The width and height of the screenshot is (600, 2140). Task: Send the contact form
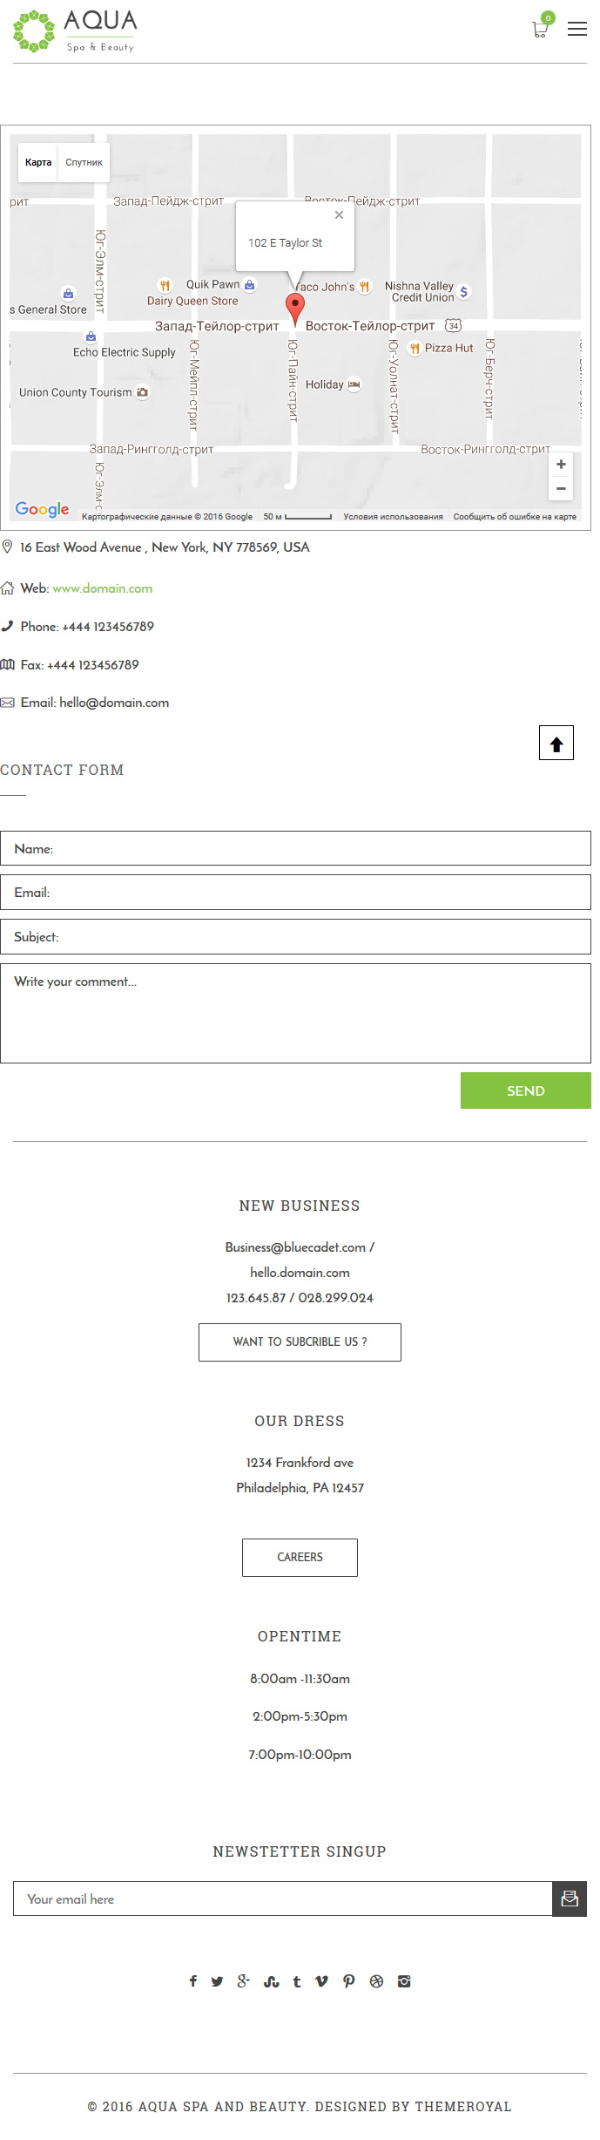tap(526, 1090)
